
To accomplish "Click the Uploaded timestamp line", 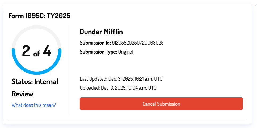I will pos(118,88).
